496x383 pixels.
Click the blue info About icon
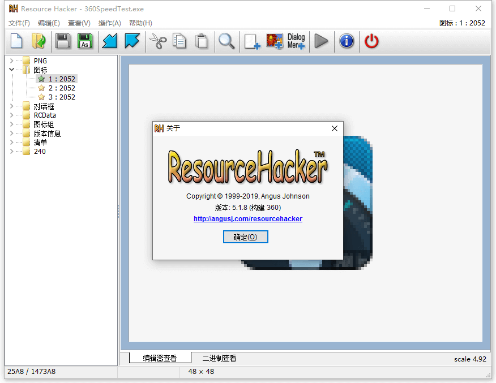[347, 41]
